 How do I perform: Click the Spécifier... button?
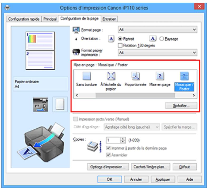click(181, 105)
